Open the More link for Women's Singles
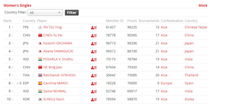The image size is (233, 107). coord(203,5)
